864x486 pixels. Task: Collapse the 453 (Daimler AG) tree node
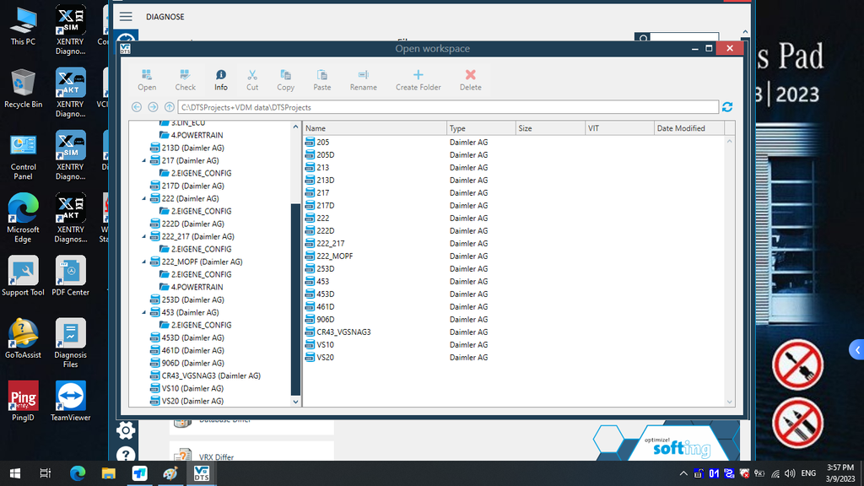point(144,312)
